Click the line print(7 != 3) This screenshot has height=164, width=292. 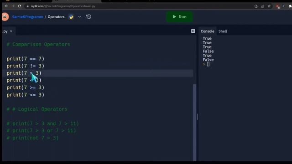click(26, 66)
